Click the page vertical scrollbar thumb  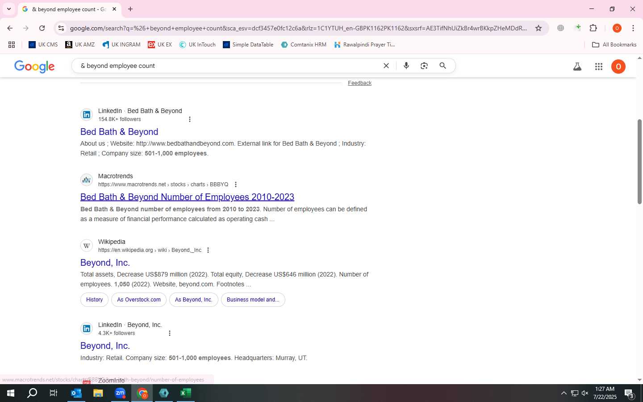(x=639, y=162)
